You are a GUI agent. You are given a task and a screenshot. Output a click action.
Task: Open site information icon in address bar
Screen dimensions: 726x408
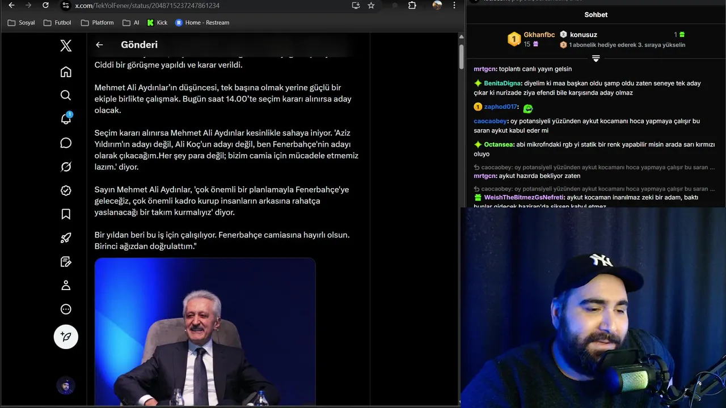pos(65,5)
